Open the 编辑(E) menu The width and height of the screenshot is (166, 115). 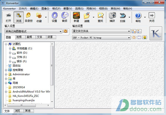click(34, 9)
